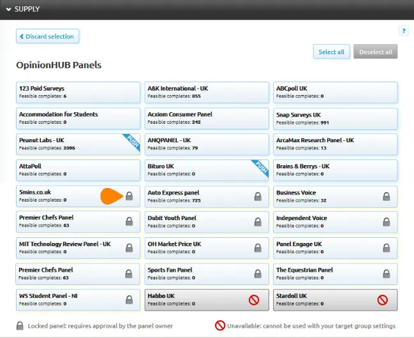The height and width of the screenshot is (338, 414).
Task: Click the OpinionHUB Panels heading
Action: [x=59, y=65]
